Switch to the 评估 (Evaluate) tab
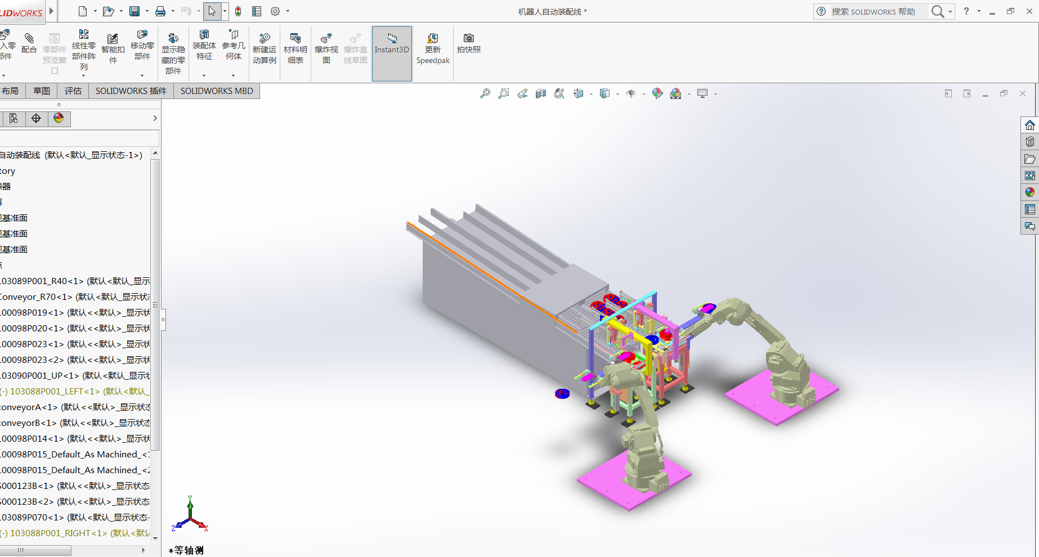Image resolution: width=1039 pixels, height=557 pixels. [73, 91]
